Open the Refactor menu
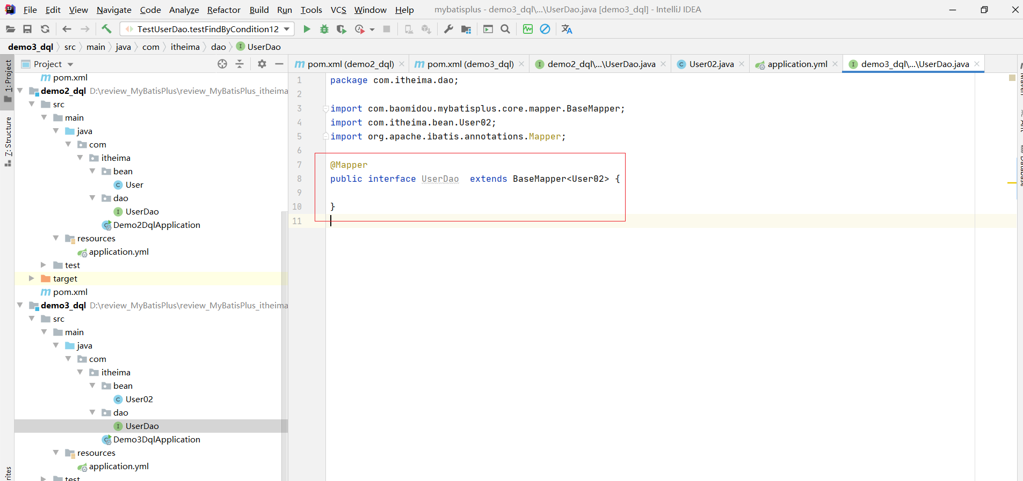 point(223,10)
